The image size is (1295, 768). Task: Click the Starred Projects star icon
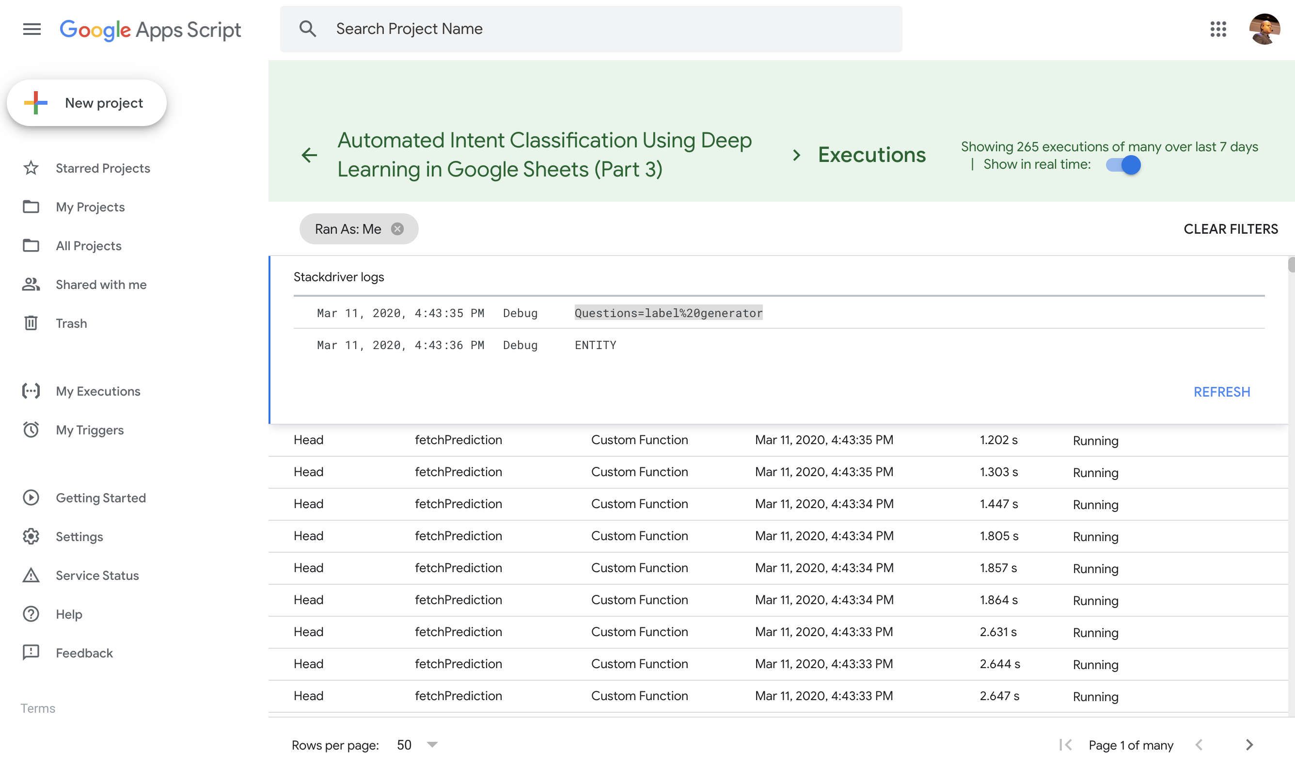[31, 168]
